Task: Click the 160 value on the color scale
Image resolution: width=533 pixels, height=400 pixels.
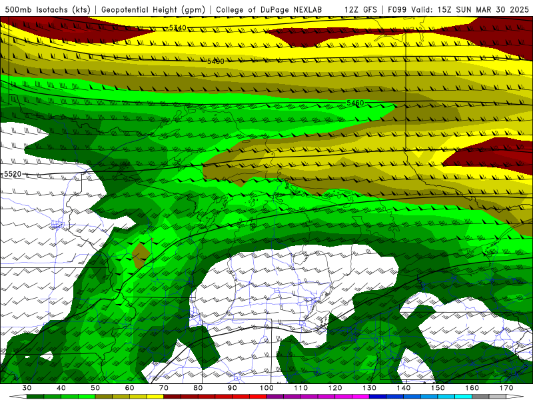Action: [472, 388]
